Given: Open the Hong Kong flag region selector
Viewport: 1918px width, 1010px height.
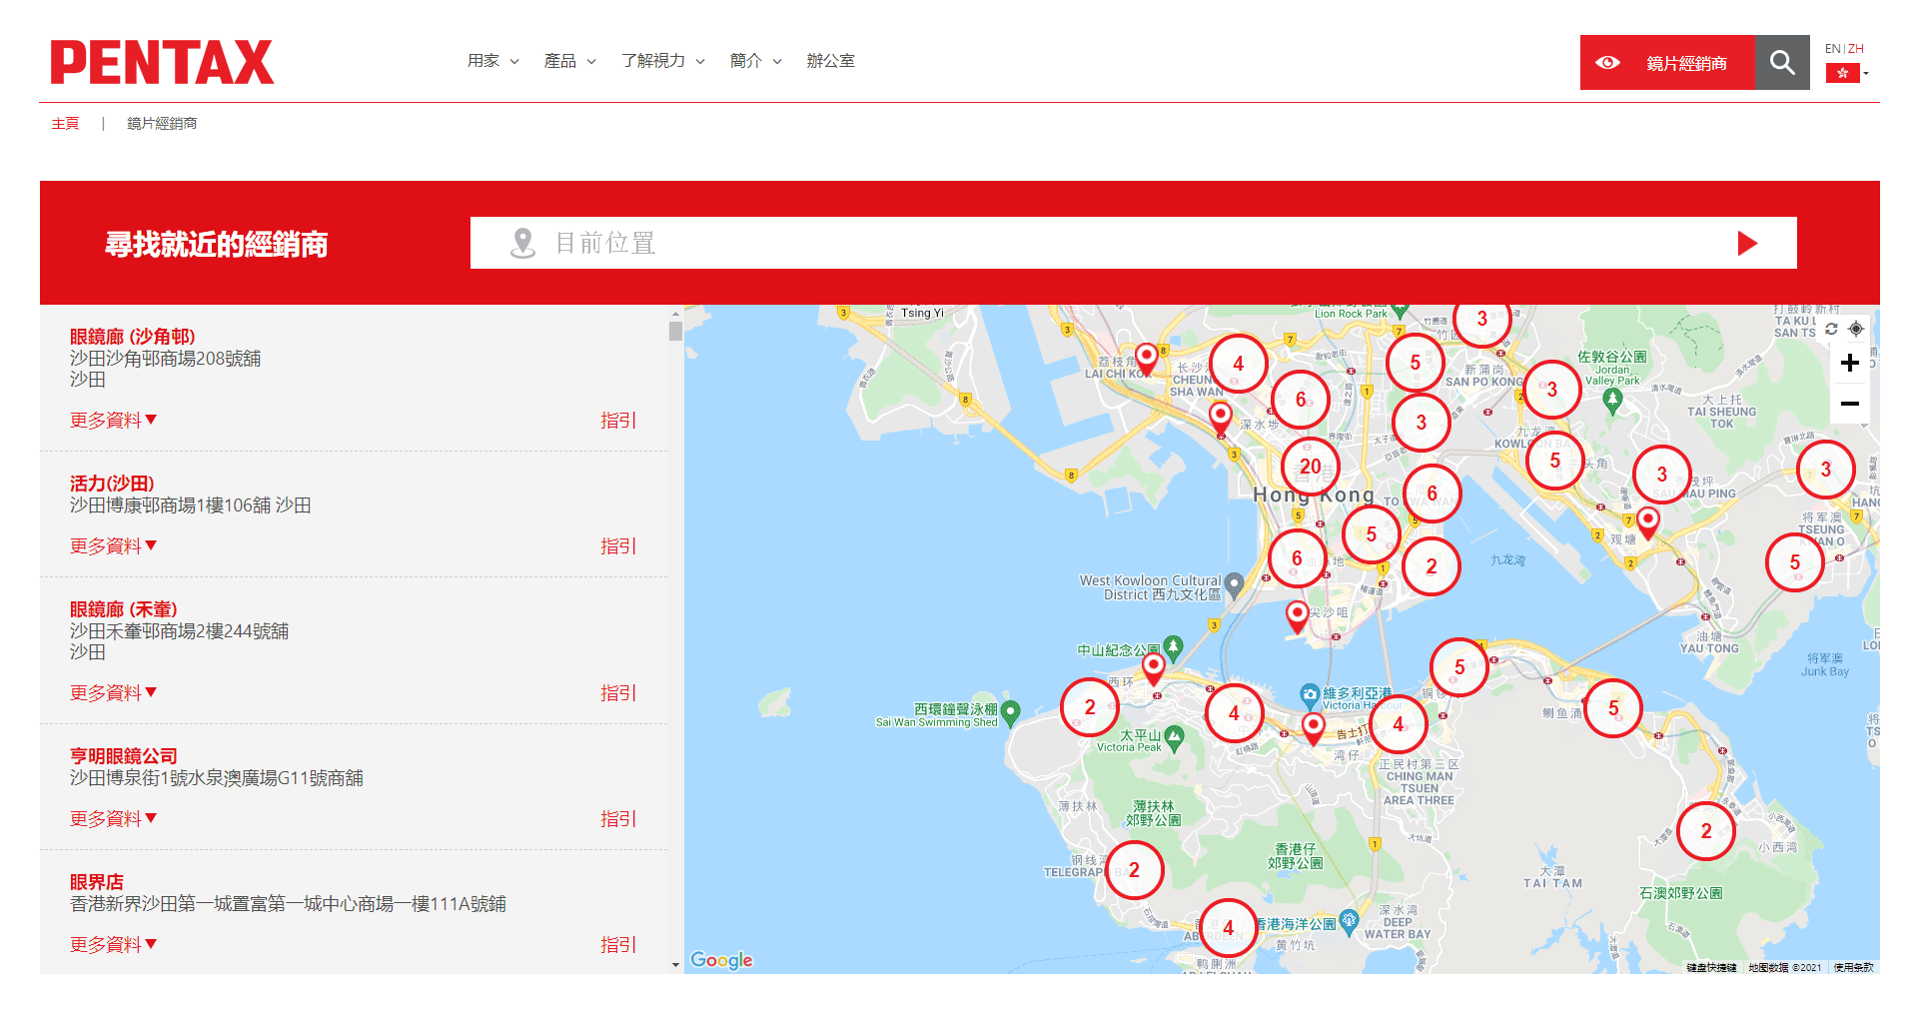Looking at the screenshot, I should pos(1846,73).
